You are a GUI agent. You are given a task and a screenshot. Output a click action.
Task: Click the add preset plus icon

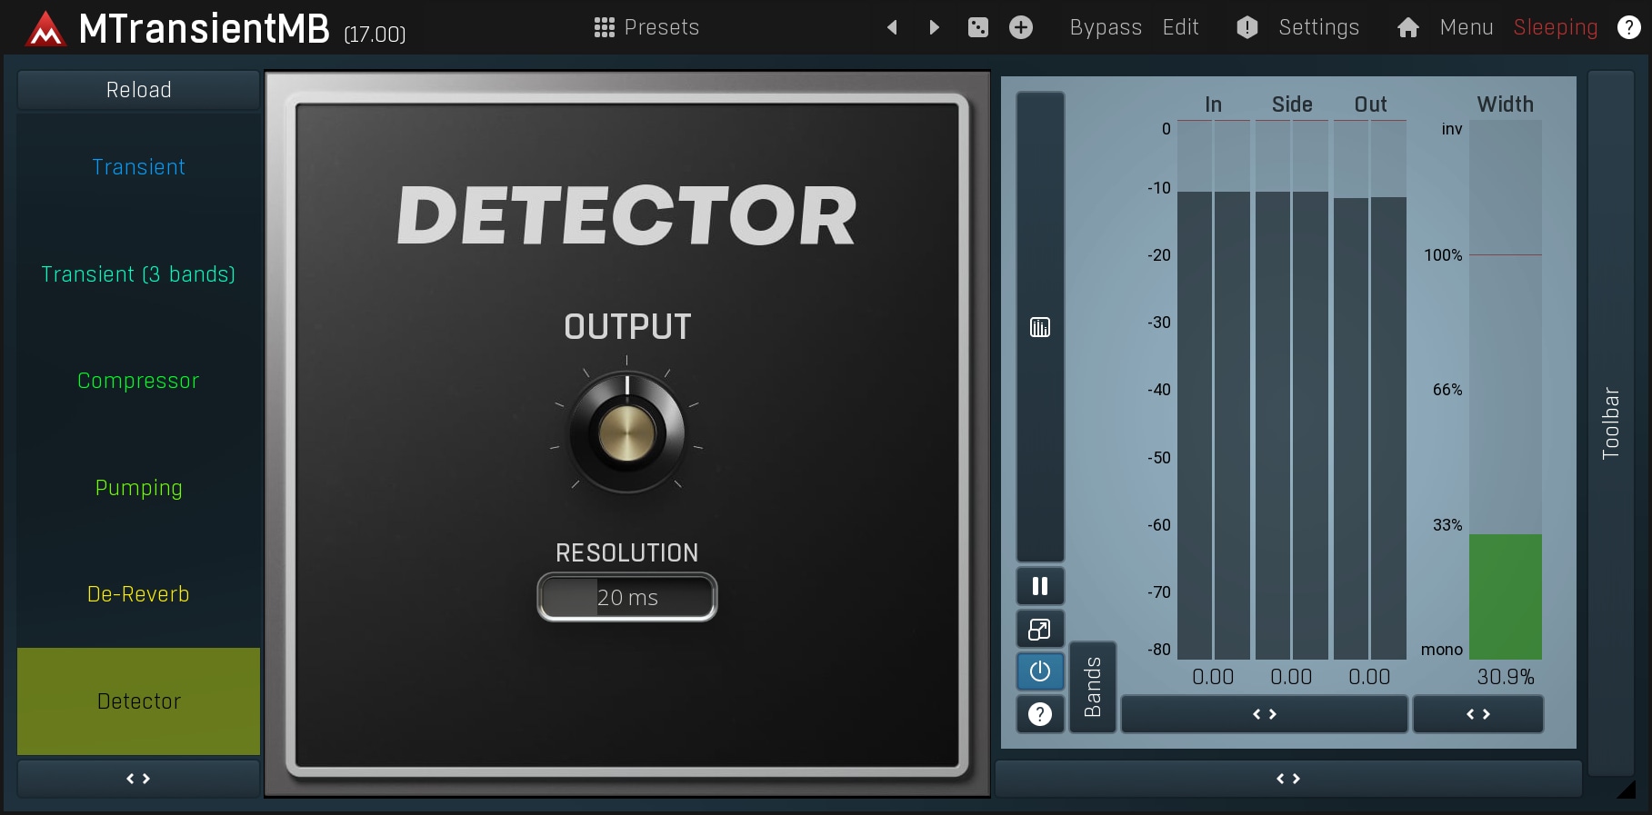pyautogui.click(x=1021, y=27)
